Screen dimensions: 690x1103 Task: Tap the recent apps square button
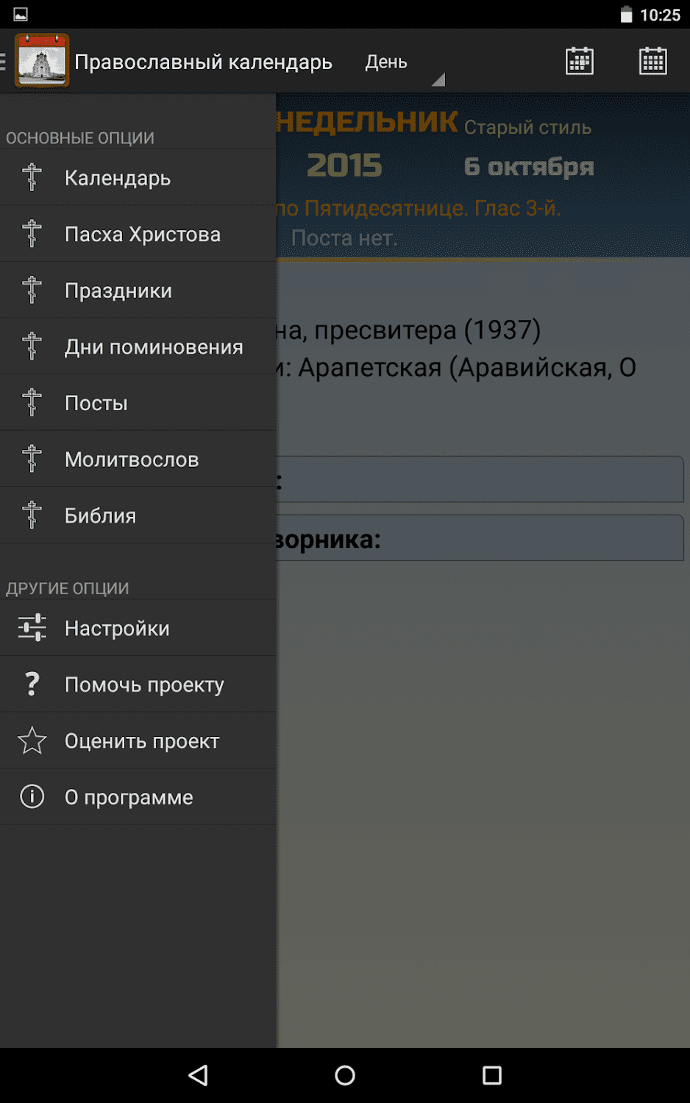point(491,1075)
